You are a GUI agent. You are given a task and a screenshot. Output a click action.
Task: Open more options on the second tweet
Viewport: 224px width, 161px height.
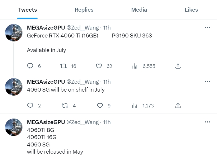tap(208, 82)
